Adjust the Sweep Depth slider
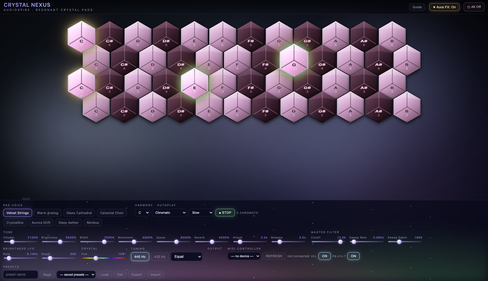This screenshot has height=281, width=488. (405, 242)
